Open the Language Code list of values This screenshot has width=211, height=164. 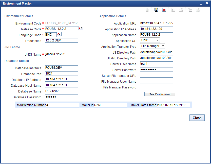click(x=59, y=34)
